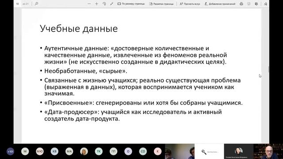Screen dimensions: 283x159
Task: Pin the toolbar with the pin icon
Action: click(265, 4)
